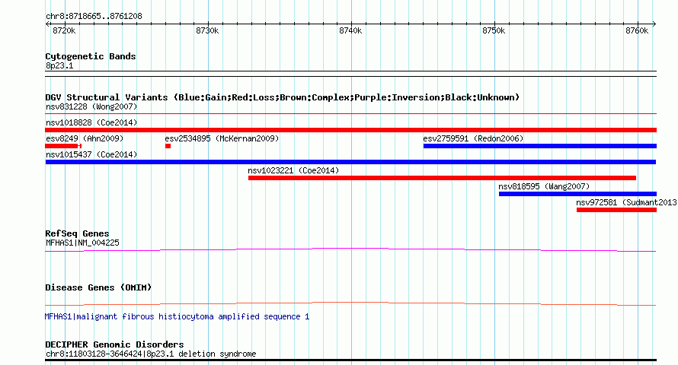
Task: Open variant nsv831228 (Wong2007) label
Action: [x=91, y=106]
